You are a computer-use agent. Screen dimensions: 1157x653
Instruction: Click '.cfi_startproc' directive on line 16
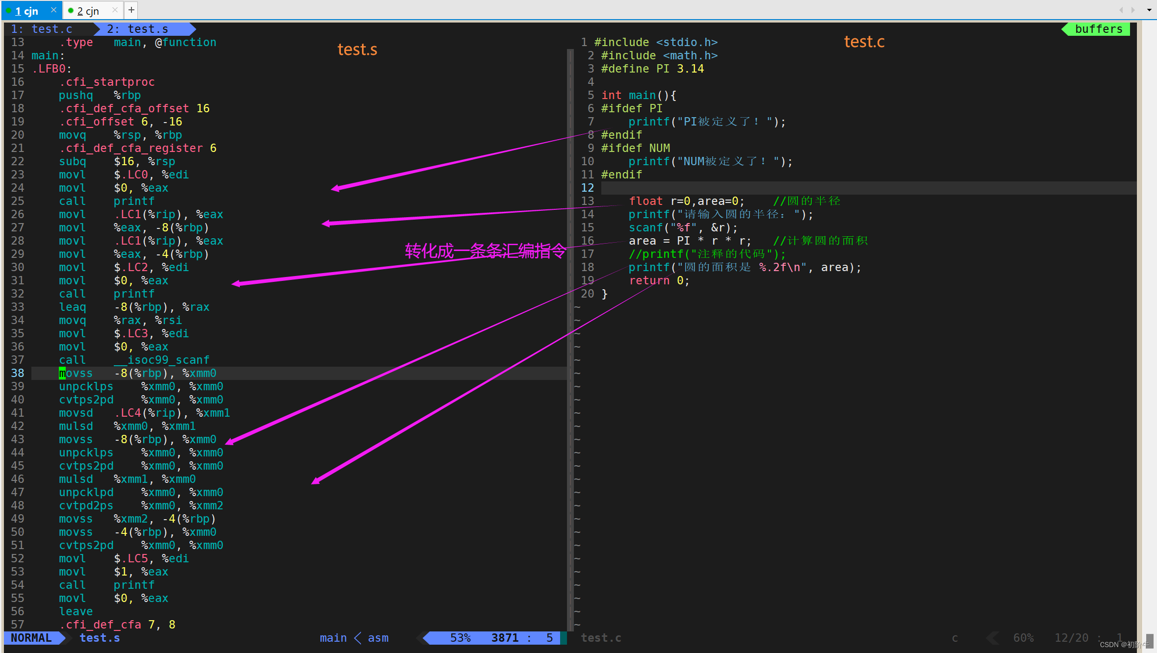pos(107,82)
